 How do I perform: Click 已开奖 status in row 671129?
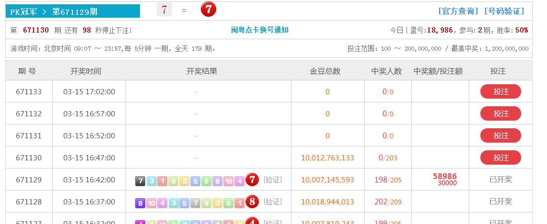pos(500,180)
